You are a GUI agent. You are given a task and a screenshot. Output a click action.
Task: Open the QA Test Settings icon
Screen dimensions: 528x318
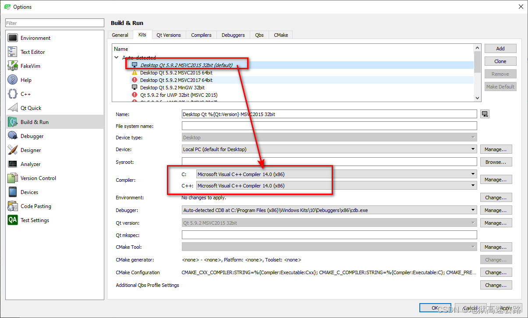pyautogui.click(x=13, y=220)
